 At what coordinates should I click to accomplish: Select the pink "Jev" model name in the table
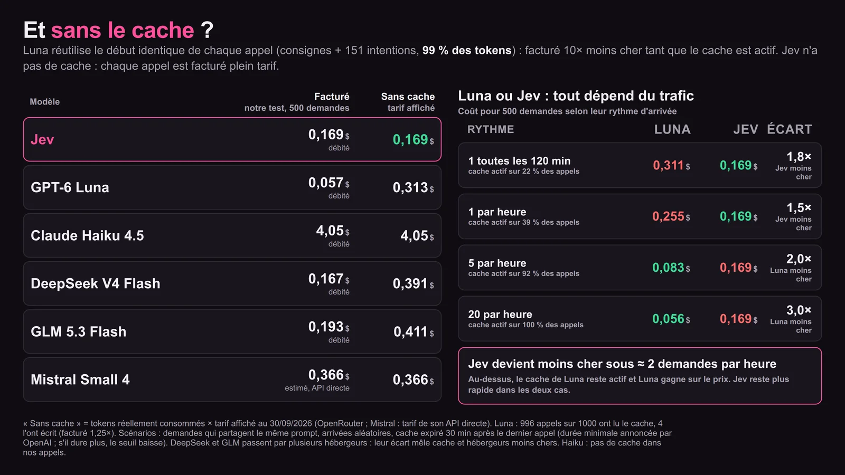click(x=42, y=139)
